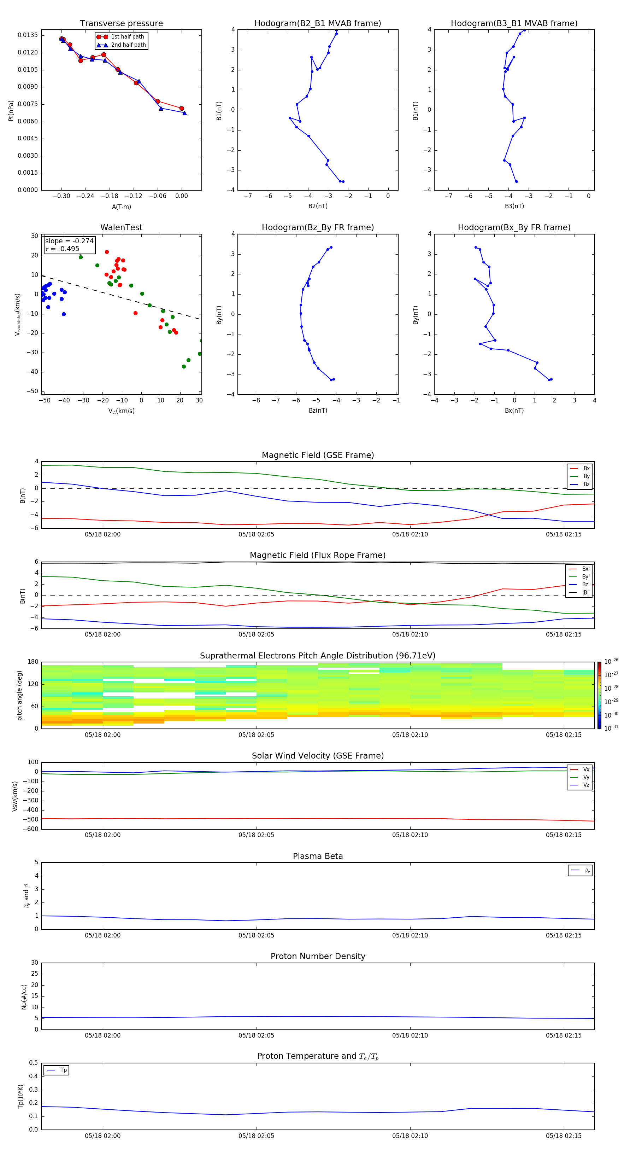Click the 'Np(#/cc)' y-axis label
This screenshot has width=636, height=1167.
24,997
